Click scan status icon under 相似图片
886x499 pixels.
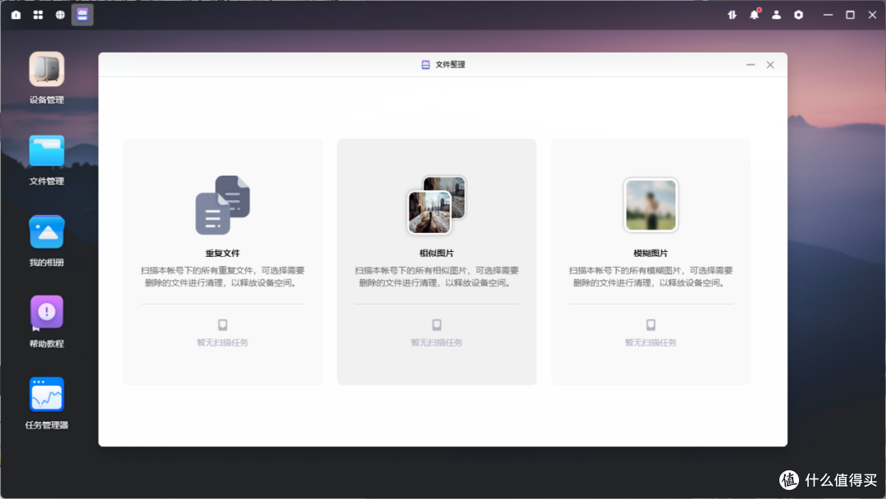(x=436, y=324)
